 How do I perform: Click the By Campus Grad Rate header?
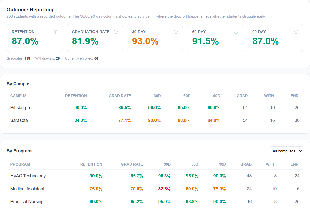(120, 96)
